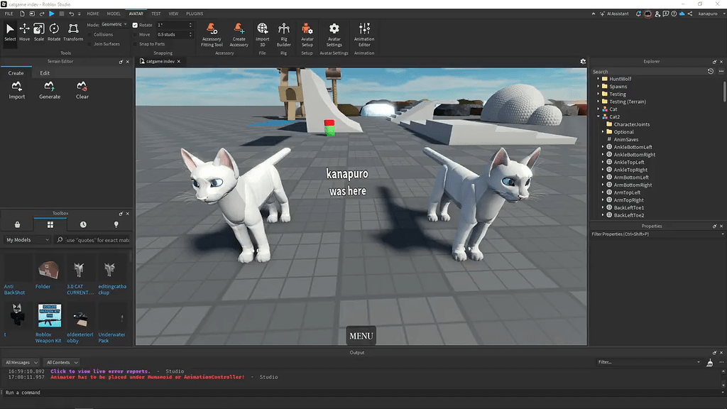Switch to MODEL ribbon tab
Screen dimensions: 727x409
[x=114, y=14]
